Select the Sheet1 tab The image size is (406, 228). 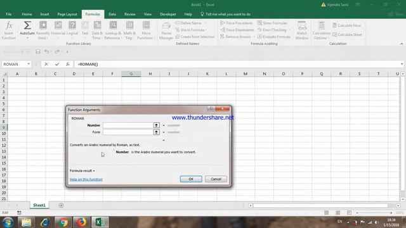point(39,205)
